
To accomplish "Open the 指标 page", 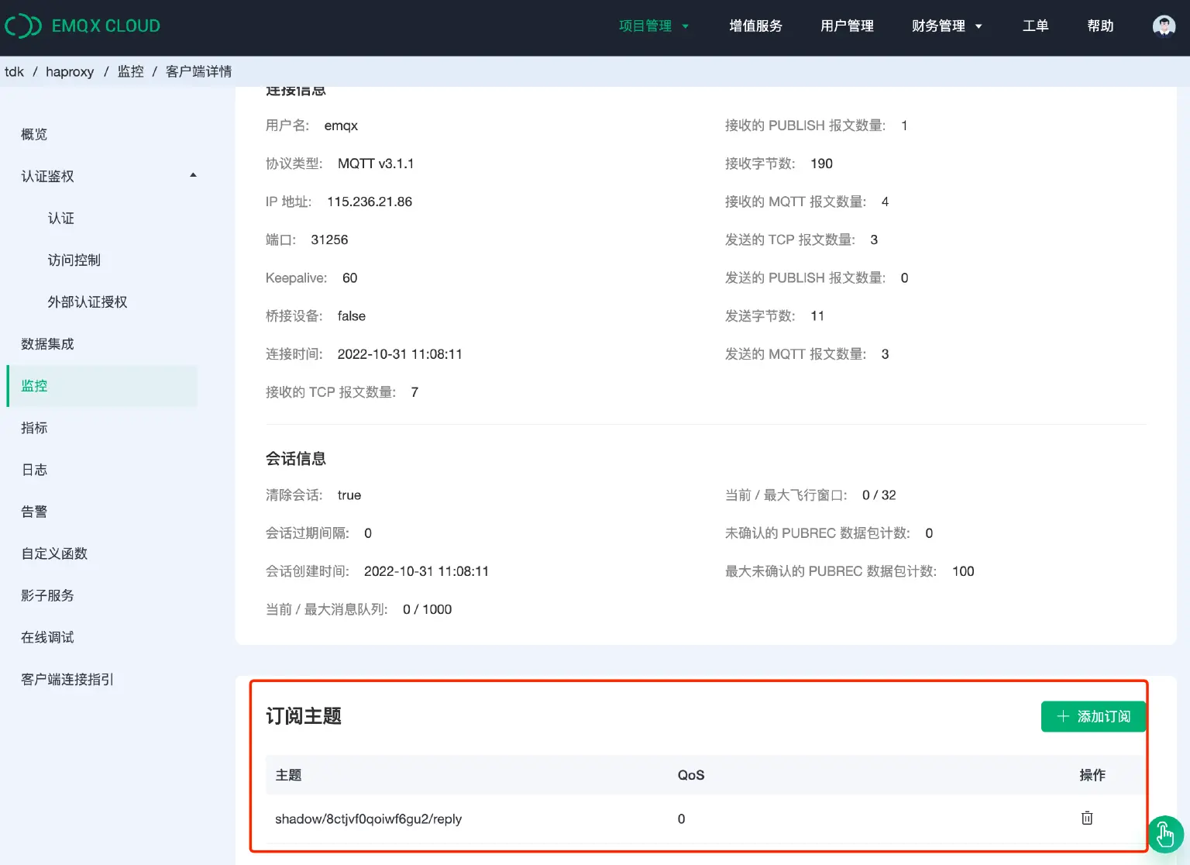I will [x=34, y=427].
